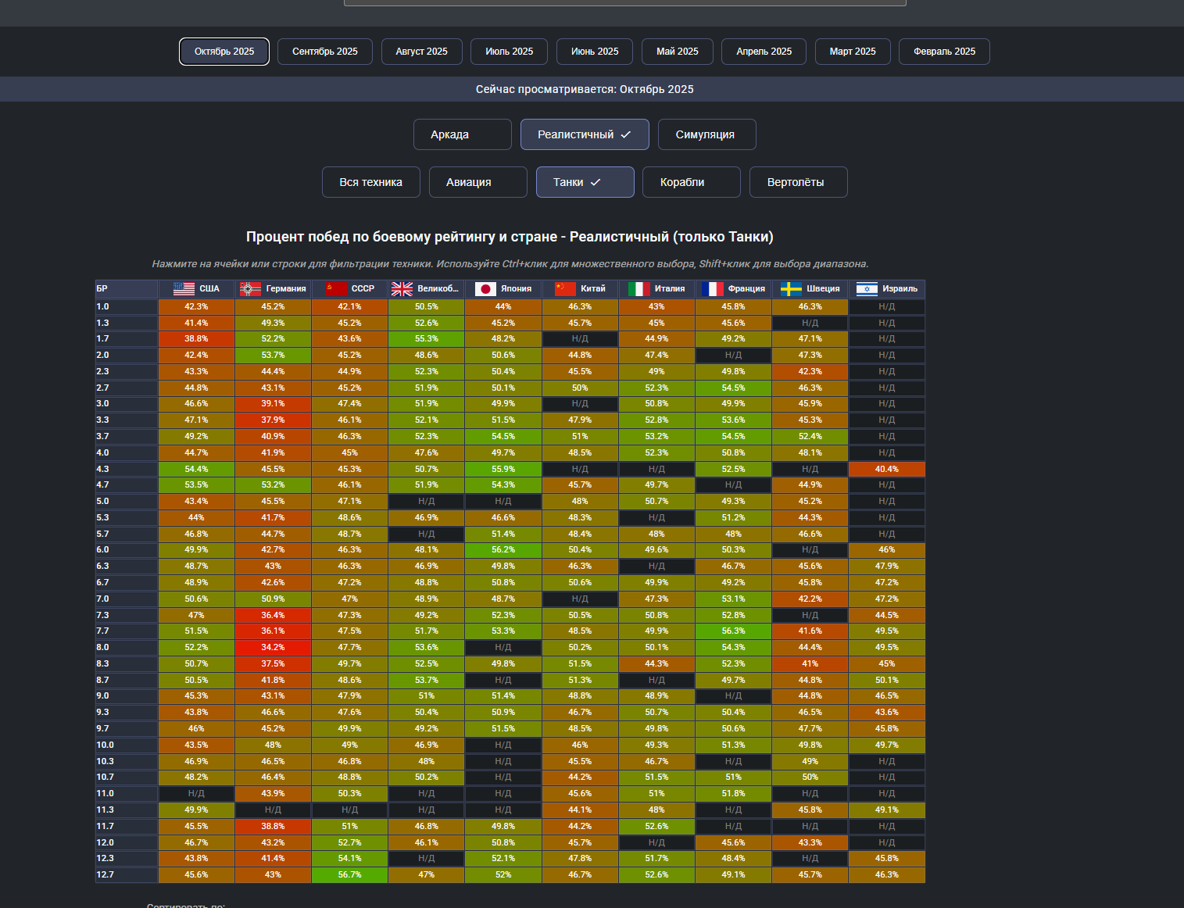Click Великобритания 55.3% cell in row 1.7

coord(427,339)
